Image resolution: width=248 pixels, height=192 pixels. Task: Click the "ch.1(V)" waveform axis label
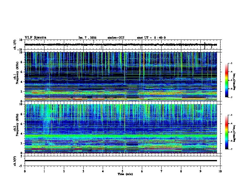tap(15, 45)
